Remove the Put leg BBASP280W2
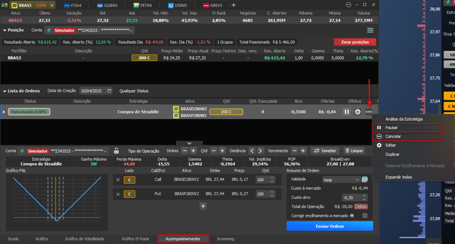The image size is (455, 244). (x=118, y=194)
